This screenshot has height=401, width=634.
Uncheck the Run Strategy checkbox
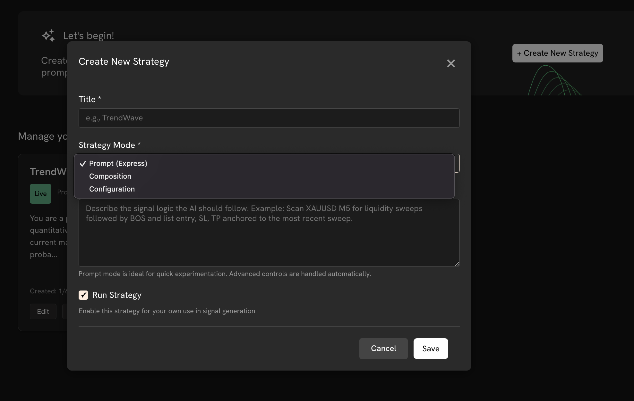(x=83, y=295)
